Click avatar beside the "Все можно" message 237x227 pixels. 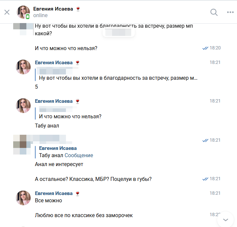click(x=23, y=198)
